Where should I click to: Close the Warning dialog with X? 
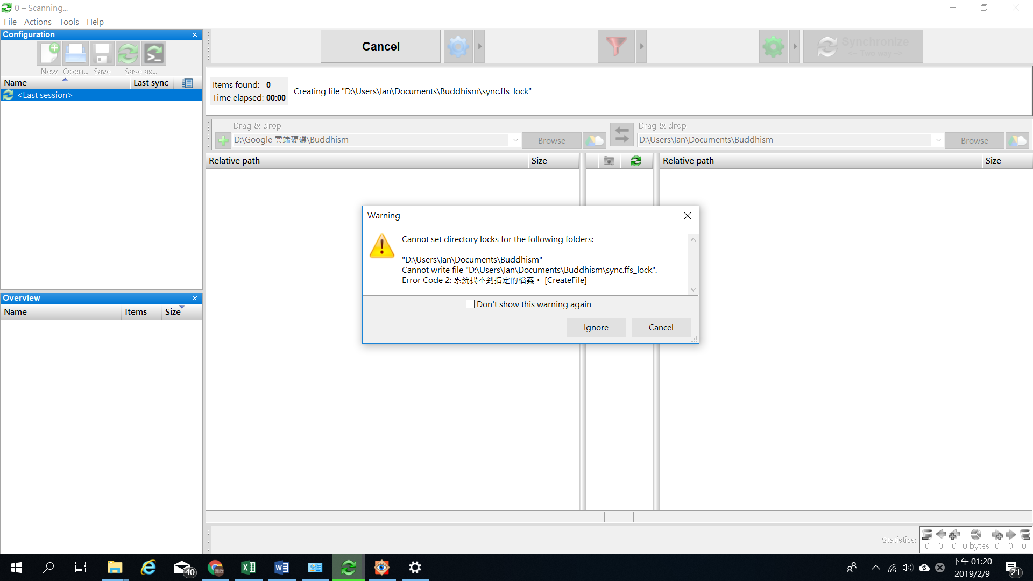(x=687, y=216)
